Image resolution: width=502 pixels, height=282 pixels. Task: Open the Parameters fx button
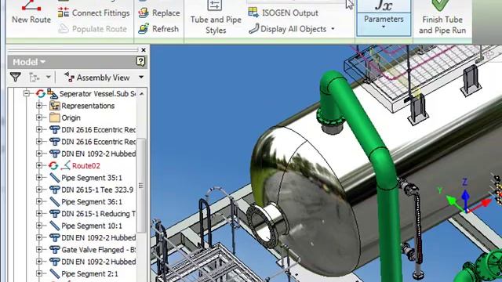[384, 5]
